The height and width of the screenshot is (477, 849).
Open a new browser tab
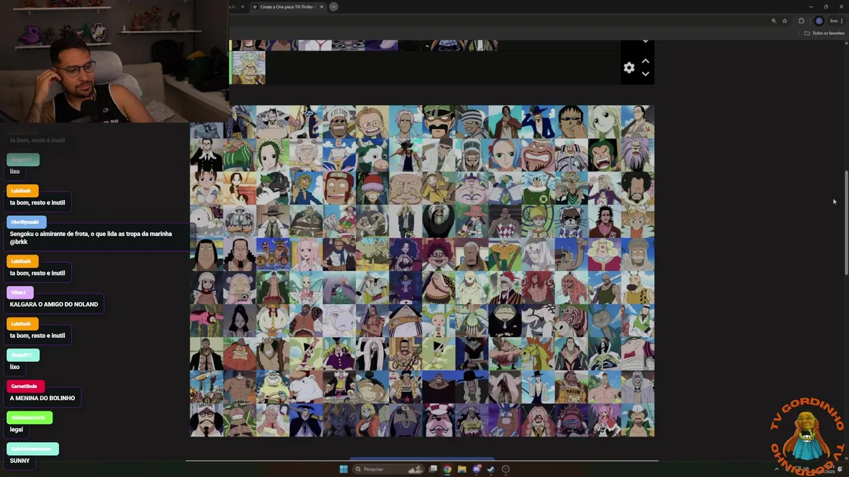(334, 7)
